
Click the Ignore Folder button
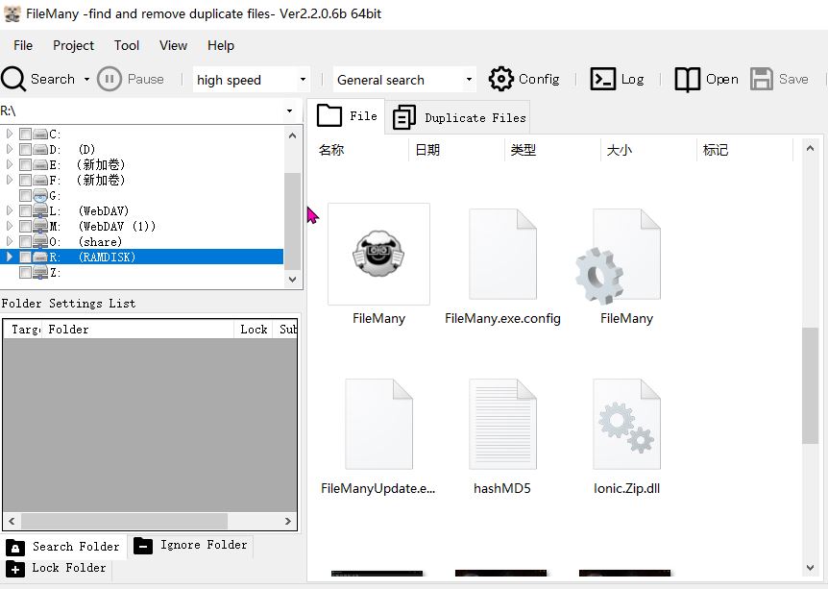coord(191,545)
